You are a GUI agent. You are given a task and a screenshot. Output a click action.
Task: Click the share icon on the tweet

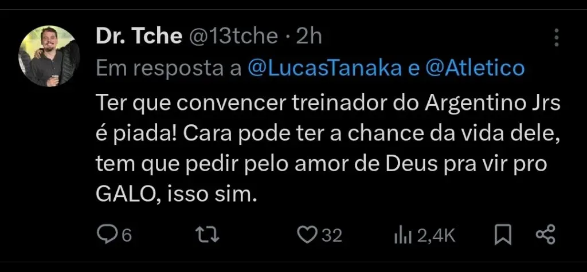[x=545, y=235]
